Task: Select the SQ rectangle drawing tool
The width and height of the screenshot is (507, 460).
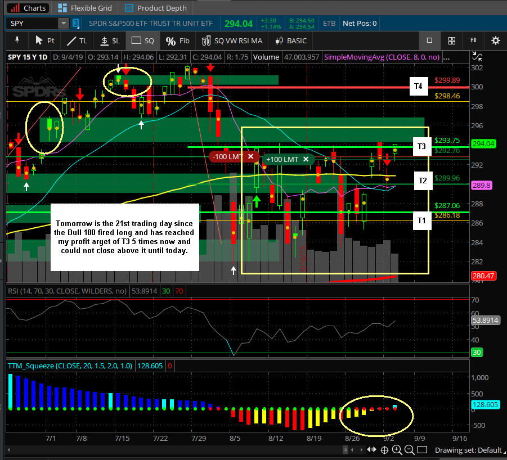Action: [142, 40]
